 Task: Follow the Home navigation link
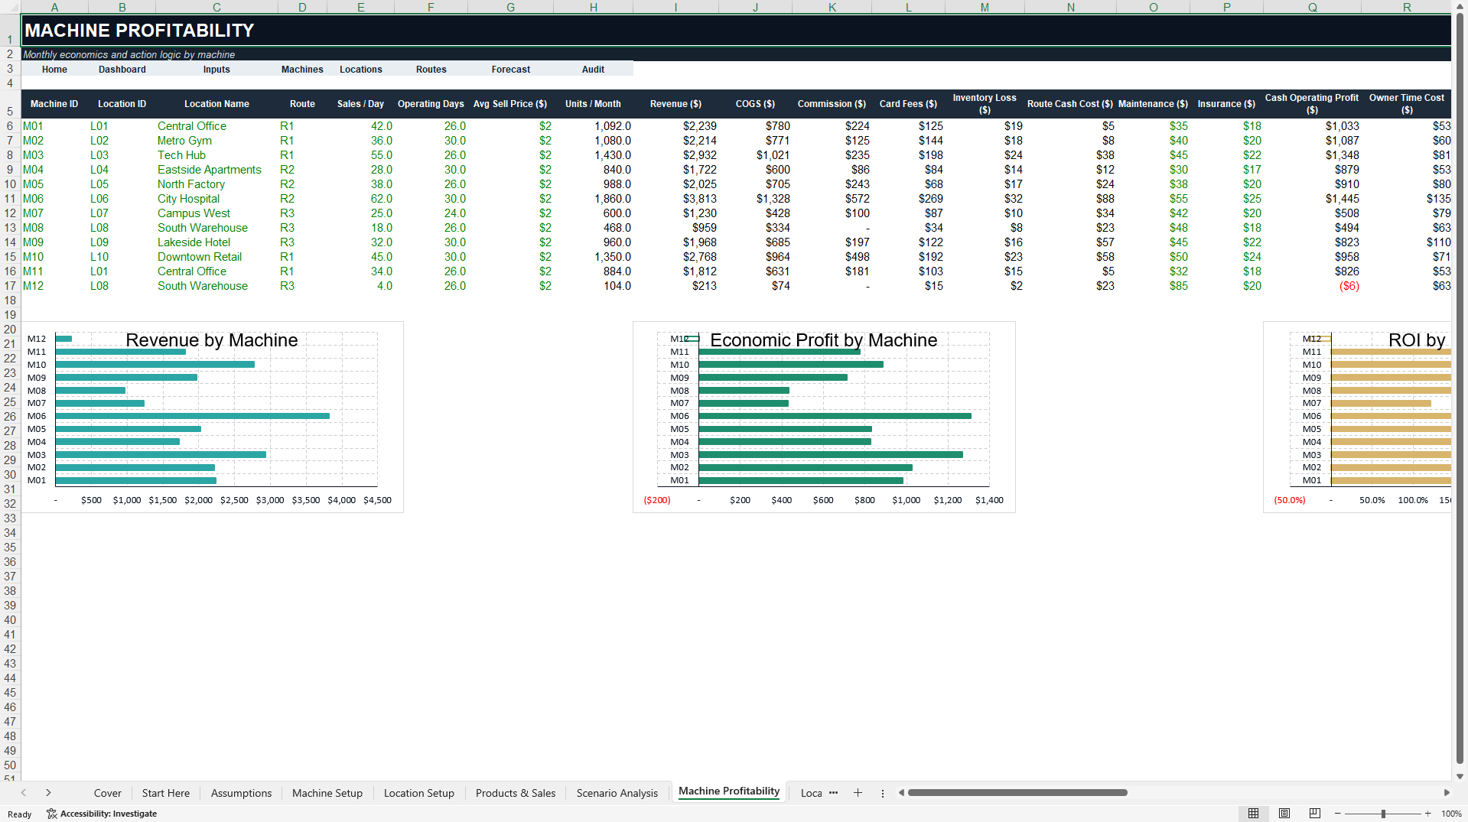coord(54,70)
